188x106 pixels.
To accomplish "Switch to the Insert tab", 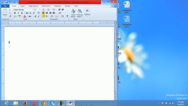I will (22, 6).
